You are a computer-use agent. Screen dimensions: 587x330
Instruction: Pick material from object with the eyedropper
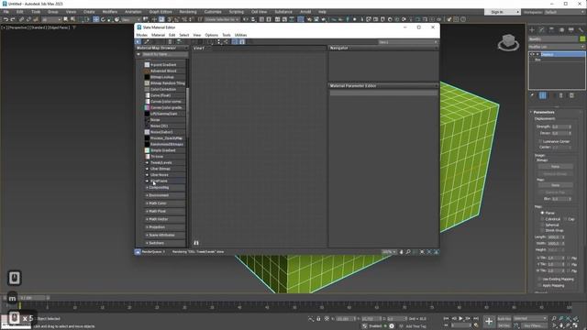tap(147, 42)
